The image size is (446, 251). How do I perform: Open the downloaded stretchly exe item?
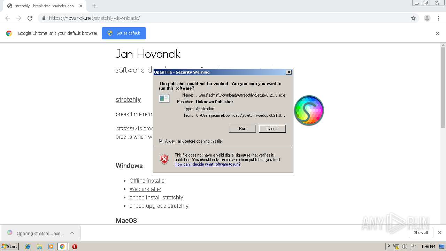coord(40,233)
